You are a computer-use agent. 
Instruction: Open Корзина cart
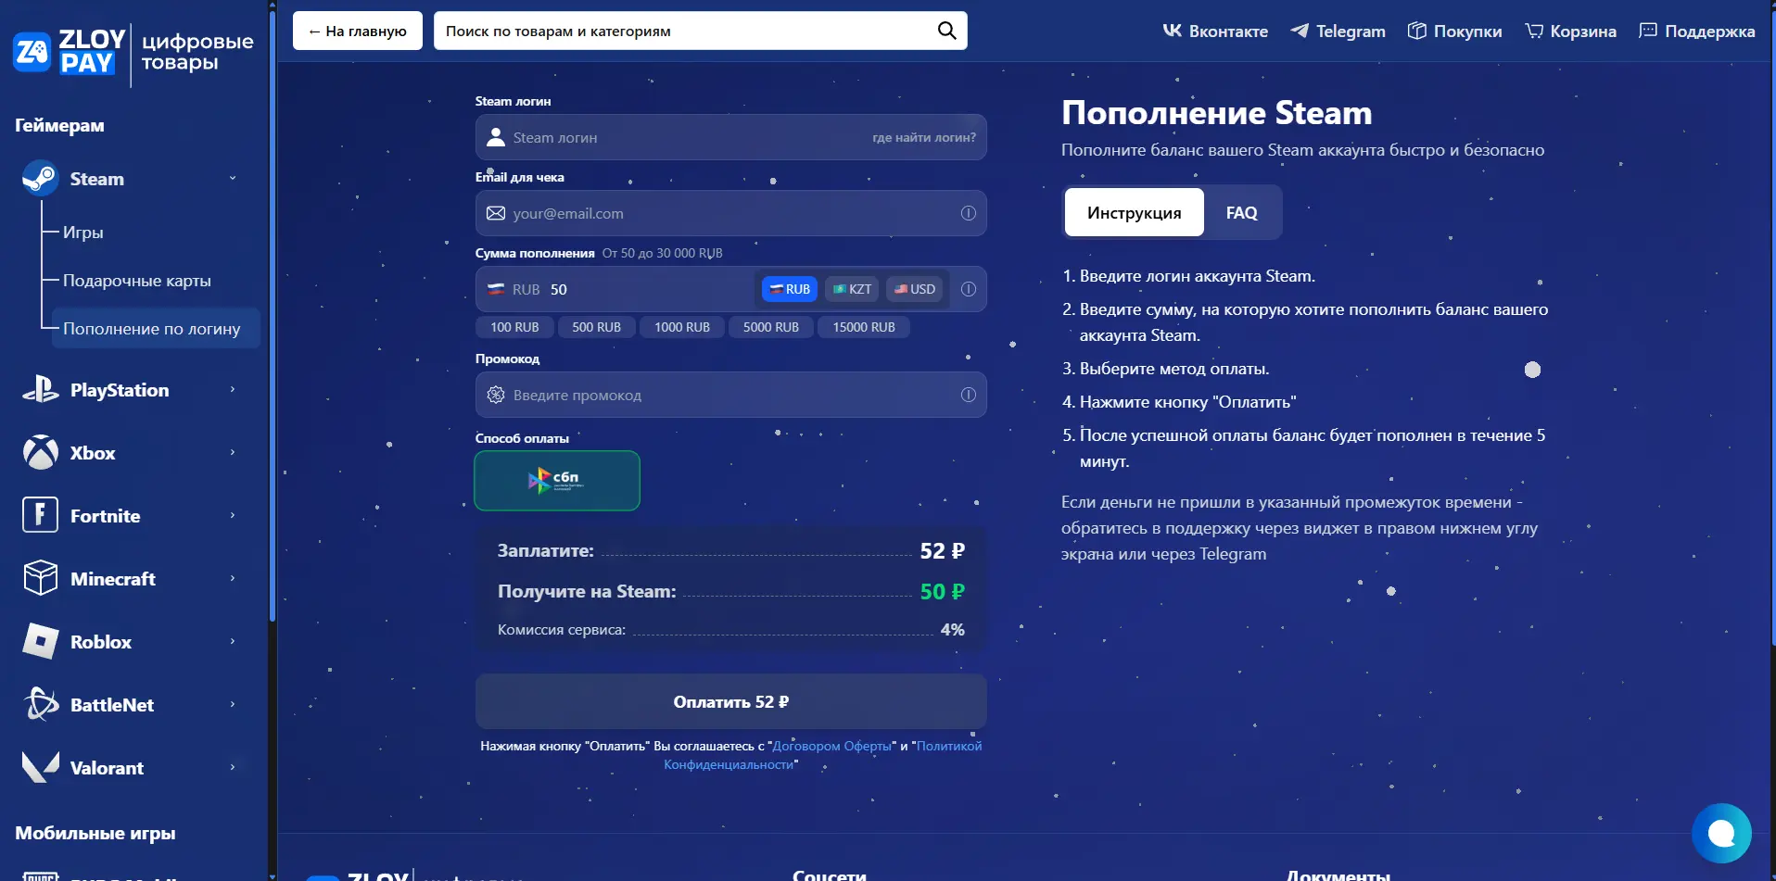pyautogui.click(x=1570, y=31)
